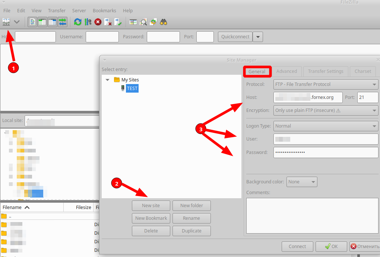
Task: Click the Quickconnect button
Action: pos(235,37)
